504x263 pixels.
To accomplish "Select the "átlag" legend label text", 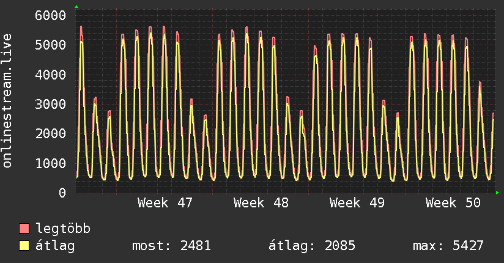I will [x=56, y=246].
